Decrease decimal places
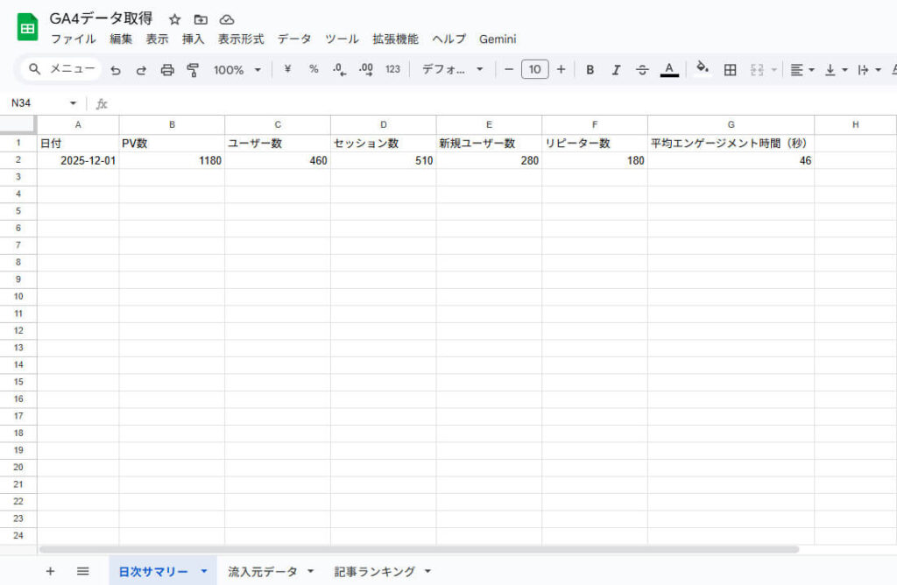Image resolution: width=897 pixels, height=585 pixels. tap(339, 69)
